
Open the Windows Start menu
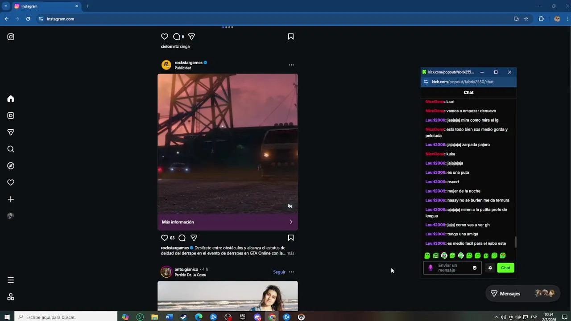tap(7, 317)
